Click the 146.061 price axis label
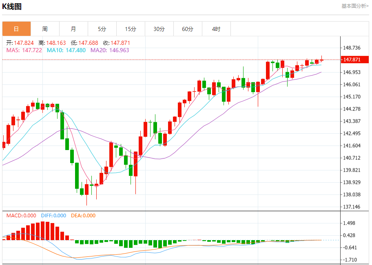Viewport: 372px width, 265px height. [352, 85]
